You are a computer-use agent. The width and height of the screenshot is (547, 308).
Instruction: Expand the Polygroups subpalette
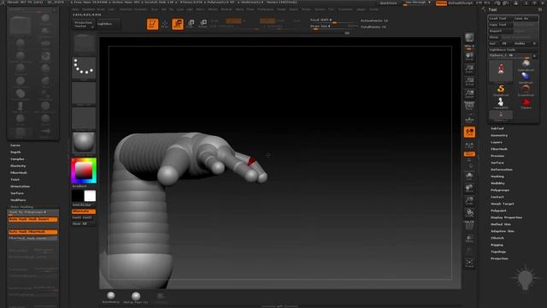pos(500,190)
